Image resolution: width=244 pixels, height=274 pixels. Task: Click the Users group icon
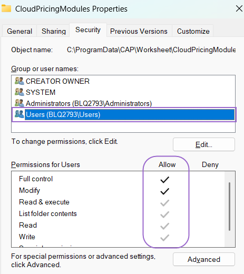19,114
